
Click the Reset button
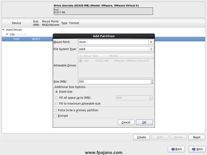(197, 137)
